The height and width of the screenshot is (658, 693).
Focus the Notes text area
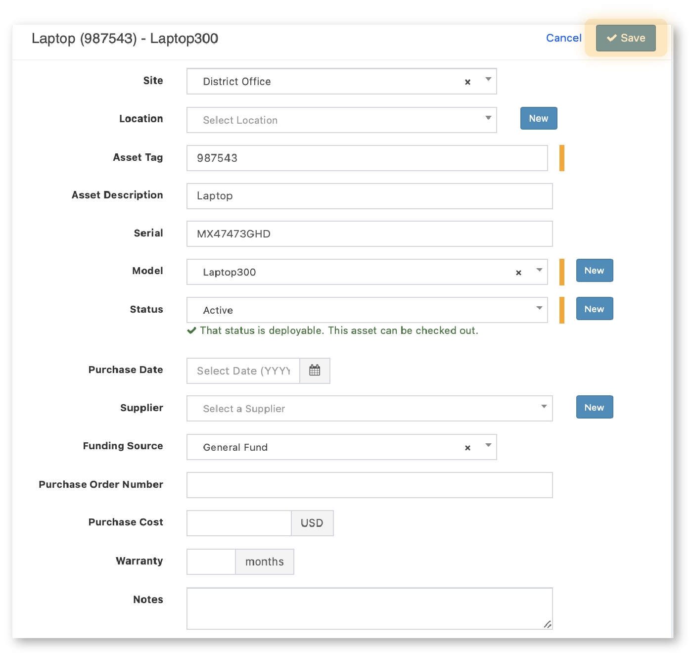pos(370,609)
